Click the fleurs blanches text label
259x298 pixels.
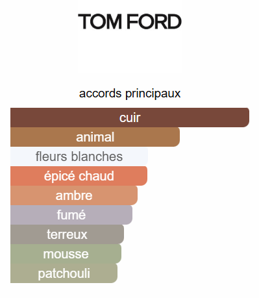(79, 156)
